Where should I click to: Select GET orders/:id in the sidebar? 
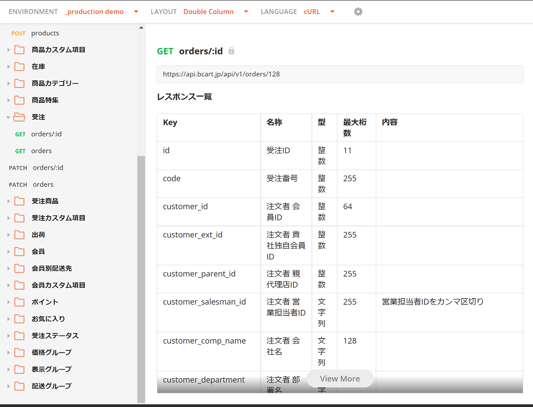coord(38,134)
